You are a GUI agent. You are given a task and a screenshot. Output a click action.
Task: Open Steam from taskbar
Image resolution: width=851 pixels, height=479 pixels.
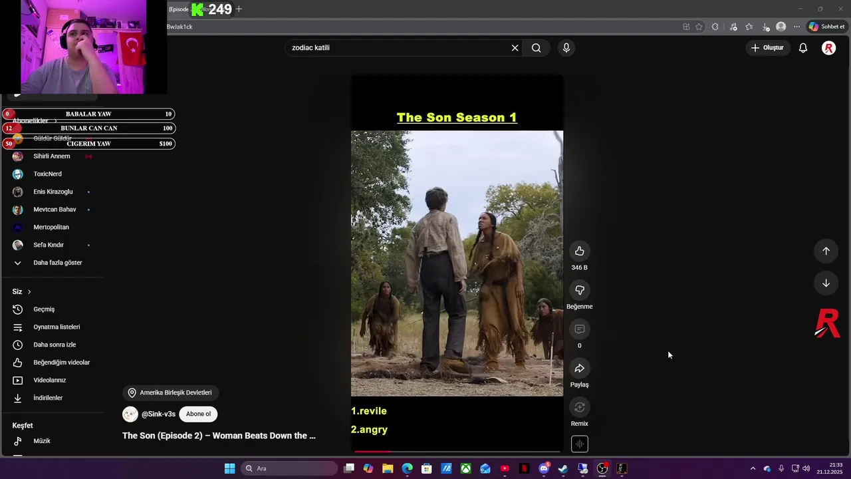[563, 468]
